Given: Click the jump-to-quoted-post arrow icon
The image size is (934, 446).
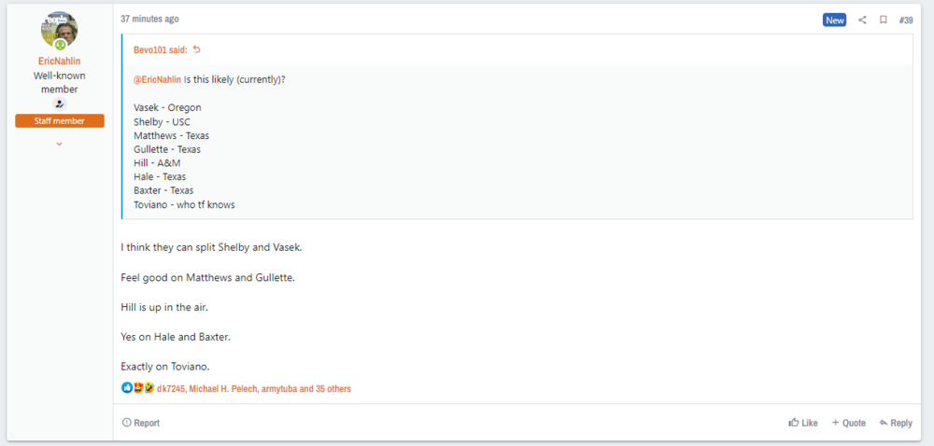Looking at the screenshot, I should click(x=196, y=49).
